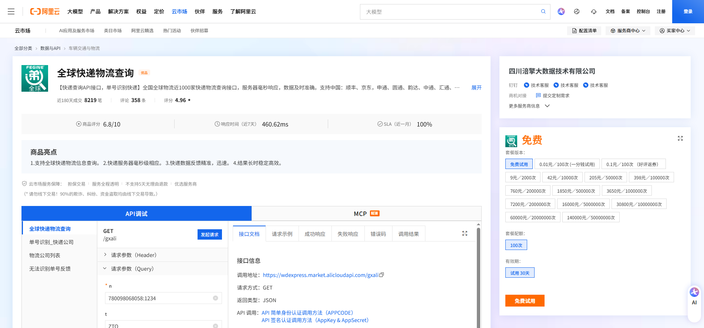
Task: Select the 760元/200000次 plan
Action: click(528, 191)
